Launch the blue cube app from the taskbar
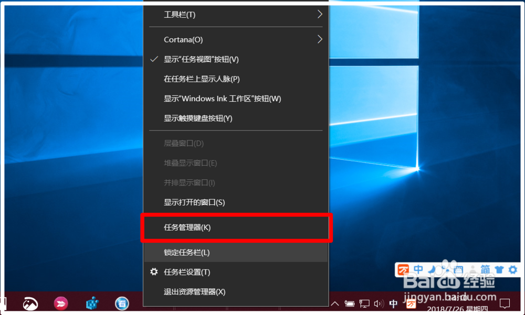525x315 pixels. pyautogui.click(x=91, y=303)
